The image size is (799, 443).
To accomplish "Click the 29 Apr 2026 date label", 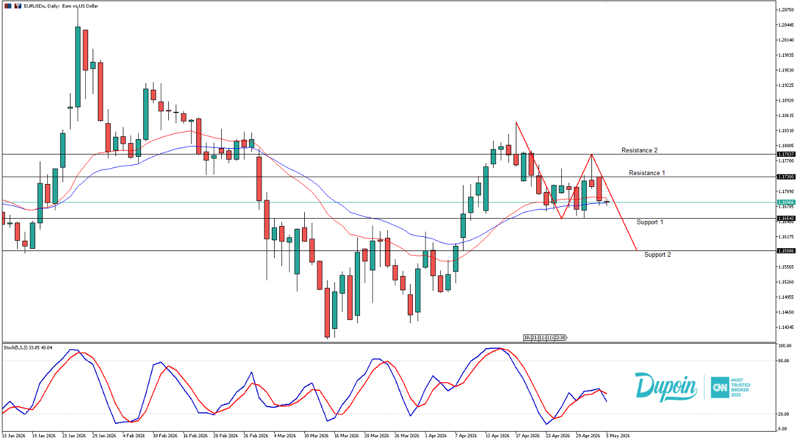I will pyautogui.click(x=587, y=436).
